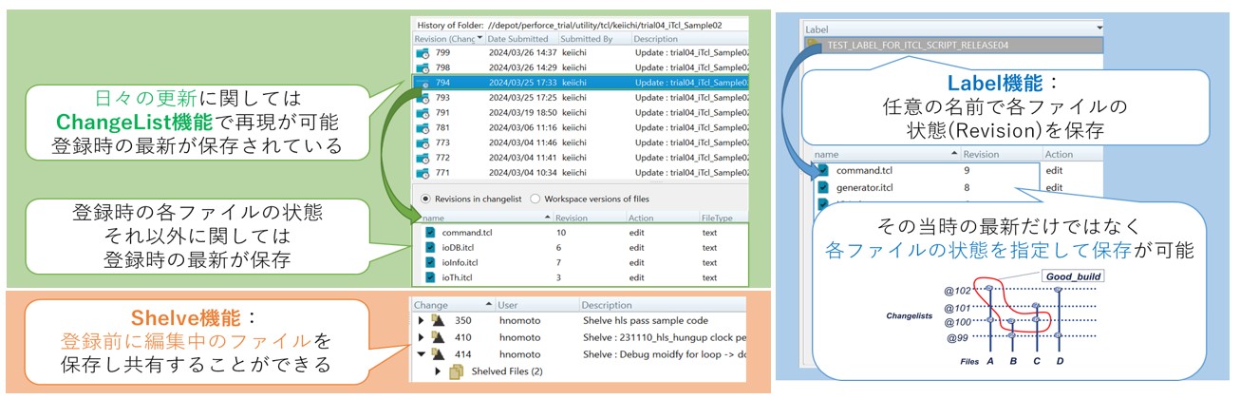Click the shelved changelist icon for change 350
The image size is (1240, 399).
tap(438, 321)
